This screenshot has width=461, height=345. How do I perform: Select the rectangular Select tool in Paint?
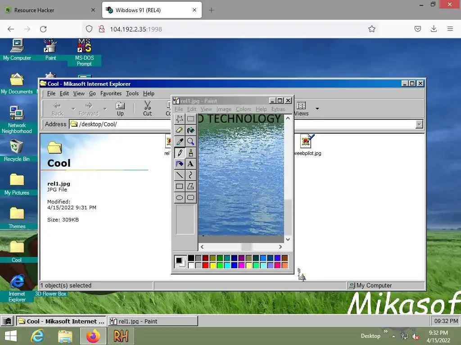(190, 119)
